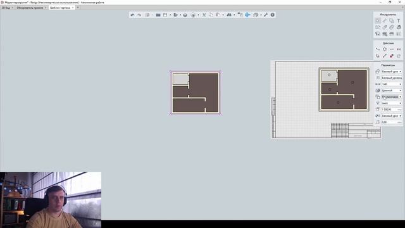Open the first Базовый уровень dropdown in Параметры
Viewport: 405px width, 228px height.
(392, 72)
